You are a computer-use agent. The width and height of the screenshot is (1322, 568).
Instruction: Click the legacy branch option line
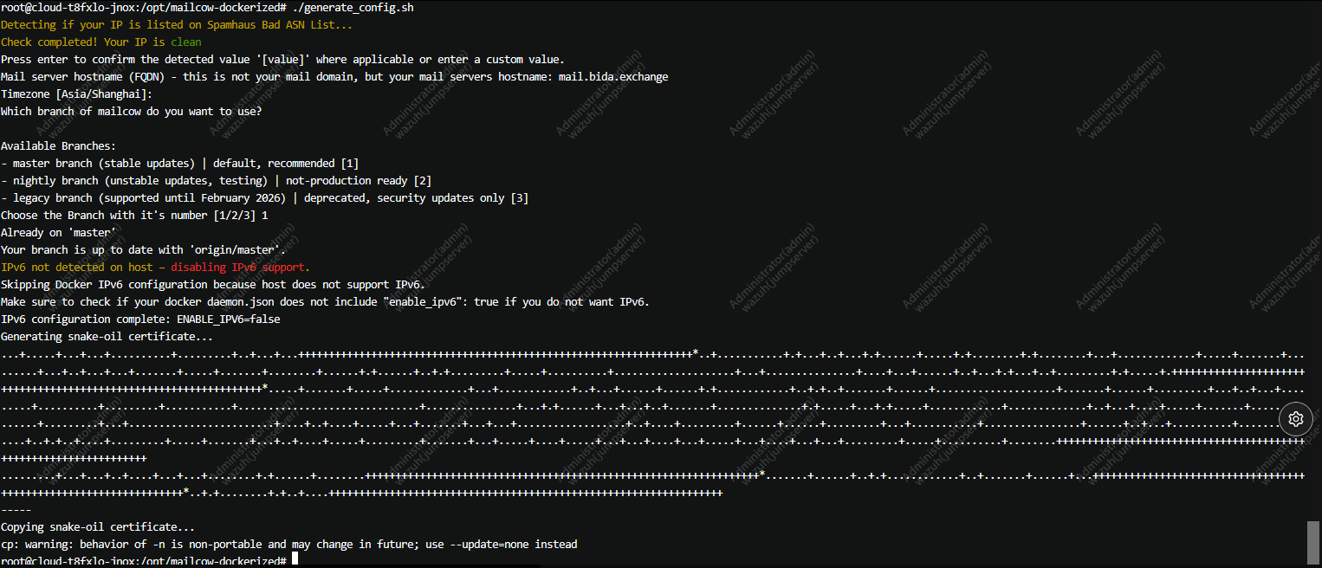click(x=264, y=197)
